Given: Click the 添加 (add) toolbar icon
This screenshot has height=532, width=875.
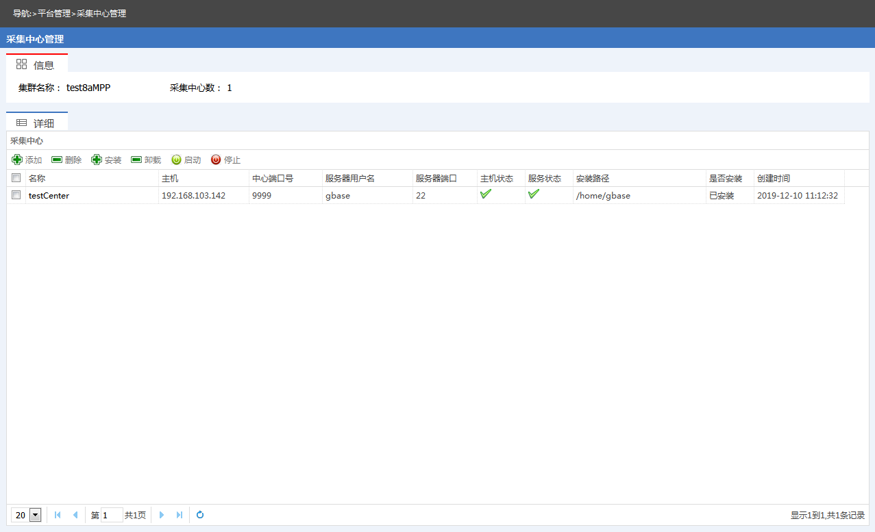Looking at the screenshot, I should (x=17, y=160).
